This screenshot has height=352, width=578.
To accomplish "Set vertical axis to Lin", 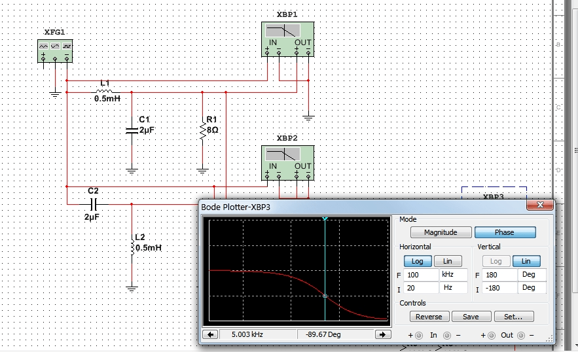I will 526,261.
